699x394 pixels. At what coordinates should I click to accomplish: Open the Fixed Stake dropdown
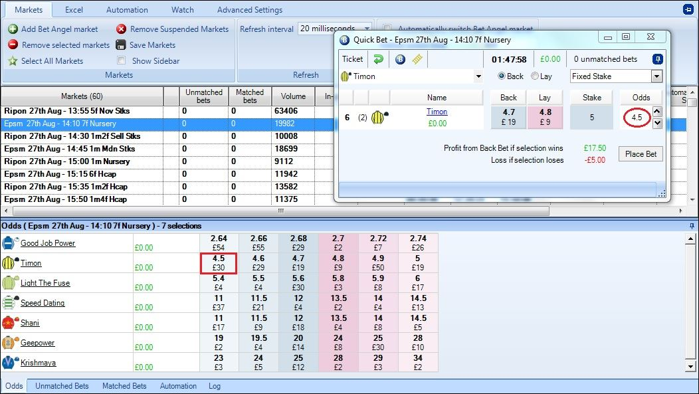point(656,76)
